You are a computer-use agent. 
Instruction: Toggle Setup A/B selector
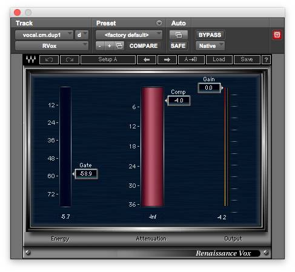pos(108,59)
